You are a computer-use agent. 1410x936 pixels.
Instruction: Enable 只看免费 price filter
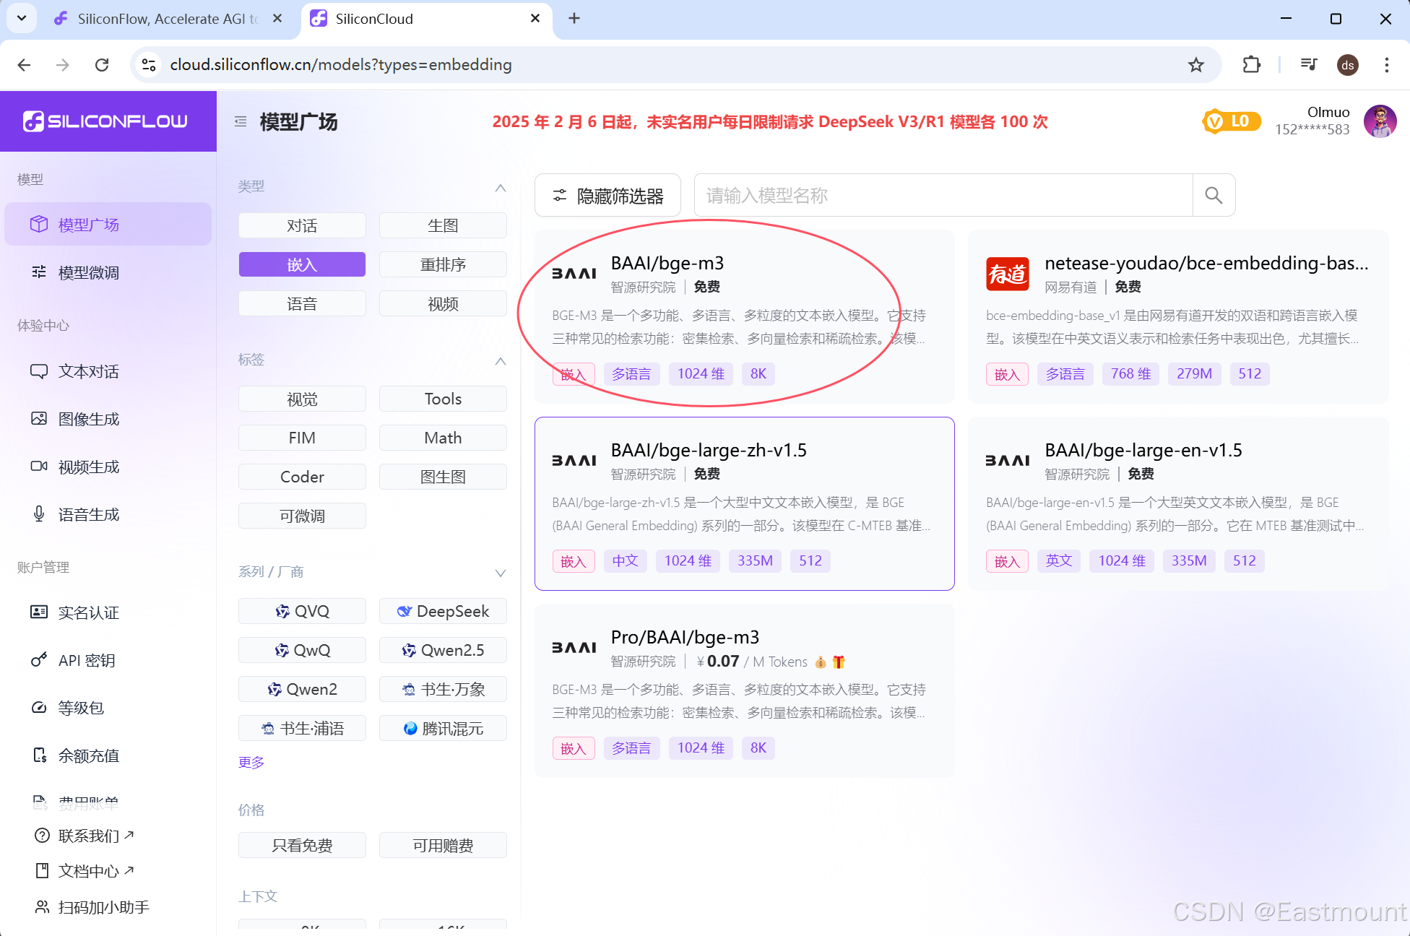click(302, 845)
